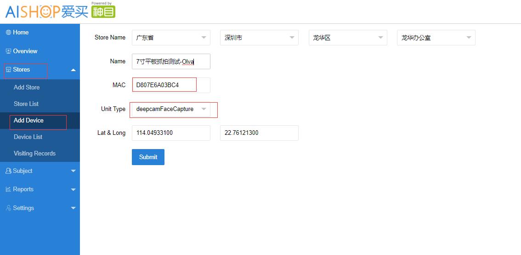Select Store List submenu item

point(40,104)
